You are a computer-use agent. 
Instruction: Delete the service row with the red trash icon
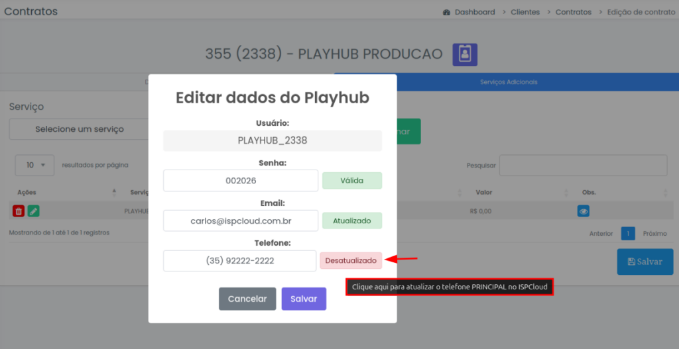pos(18,211)
